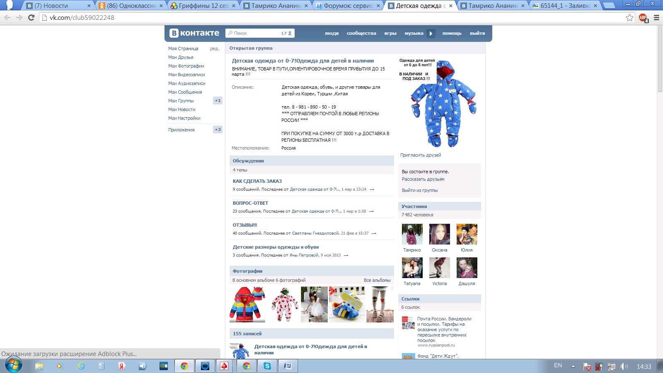Go back using the browser back arrow
The width and height of the screenshot is (663, 373).
(x=7, y=17)
